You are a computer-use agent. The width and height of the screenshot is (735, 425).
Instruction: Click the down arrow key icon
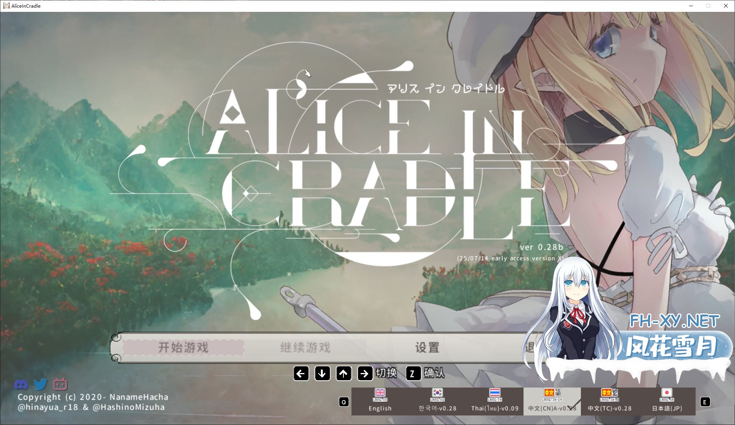(322, 373)
